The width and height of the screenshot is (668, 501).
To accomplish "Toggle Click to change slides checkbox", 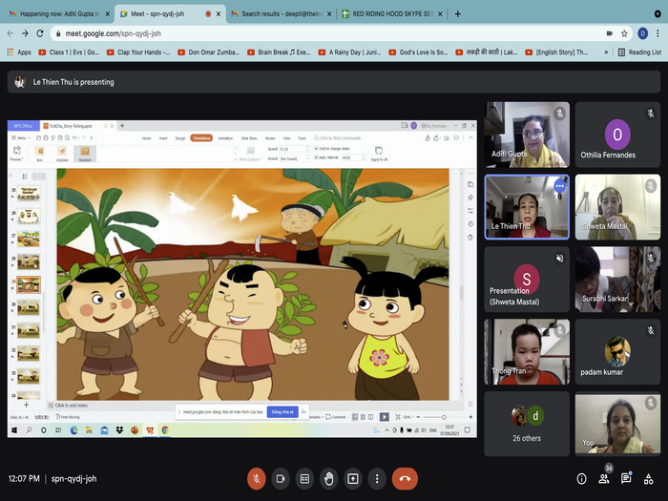I will [316, 148].
